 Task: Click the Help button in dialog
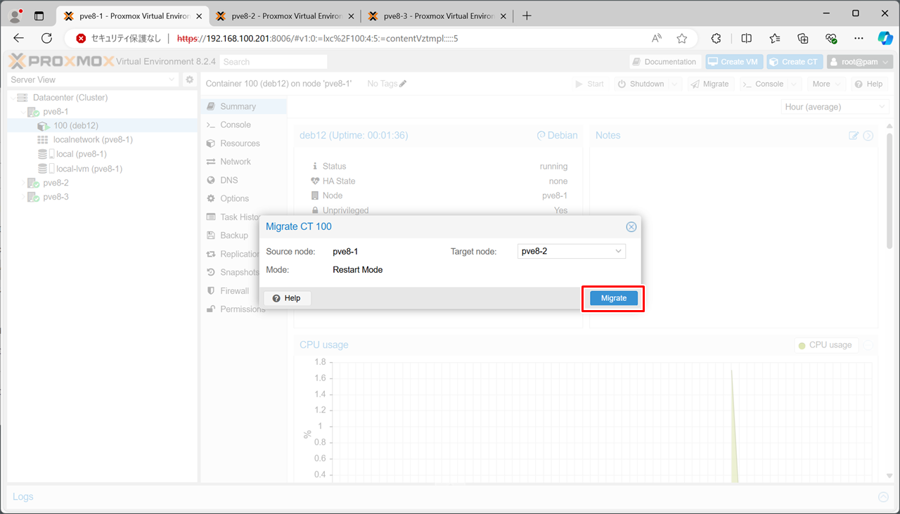(x=287, y=298)
